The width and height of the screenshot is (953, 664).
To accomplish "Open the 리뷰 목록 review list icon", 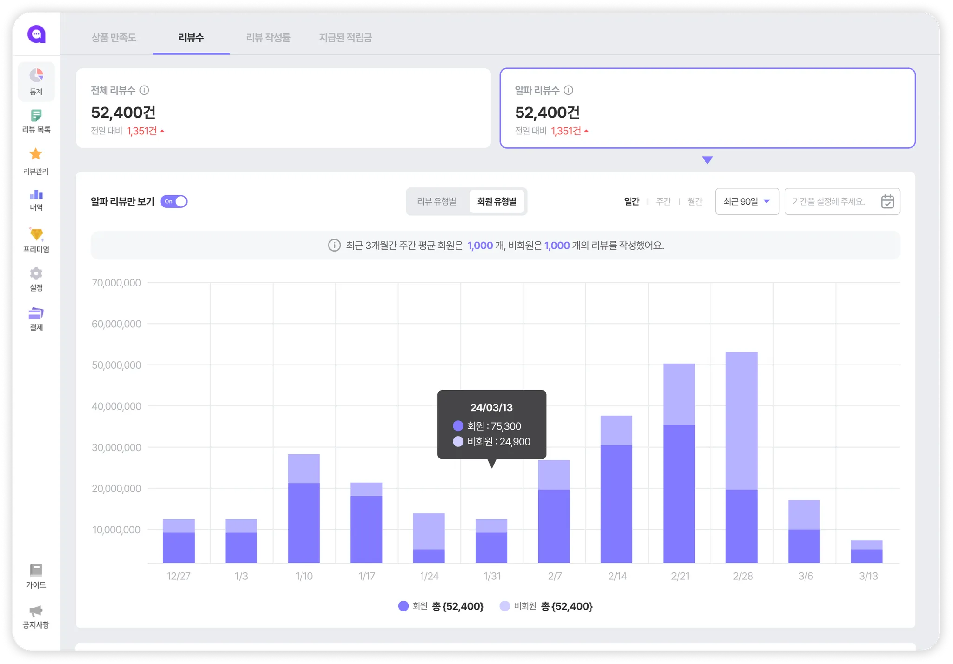I will (36, 115).
